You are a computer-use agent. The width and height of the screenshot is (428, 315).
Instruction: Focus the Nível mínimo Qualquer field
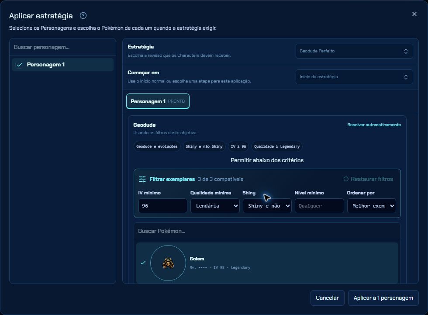[319, 206]
